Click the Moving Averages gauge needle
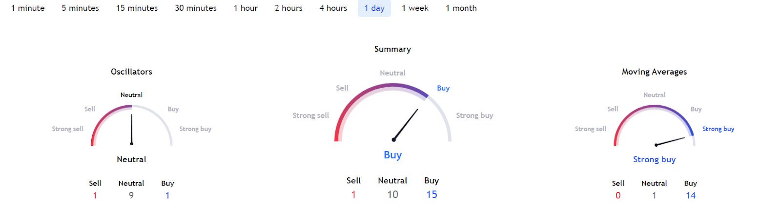The image size is (781, 208). 671,141
